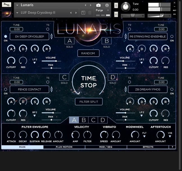Select previous snapshot arrow beside LUF Deep Cryosleep II
The width and height of the screenshot is (182, 171).
point(71,13)
